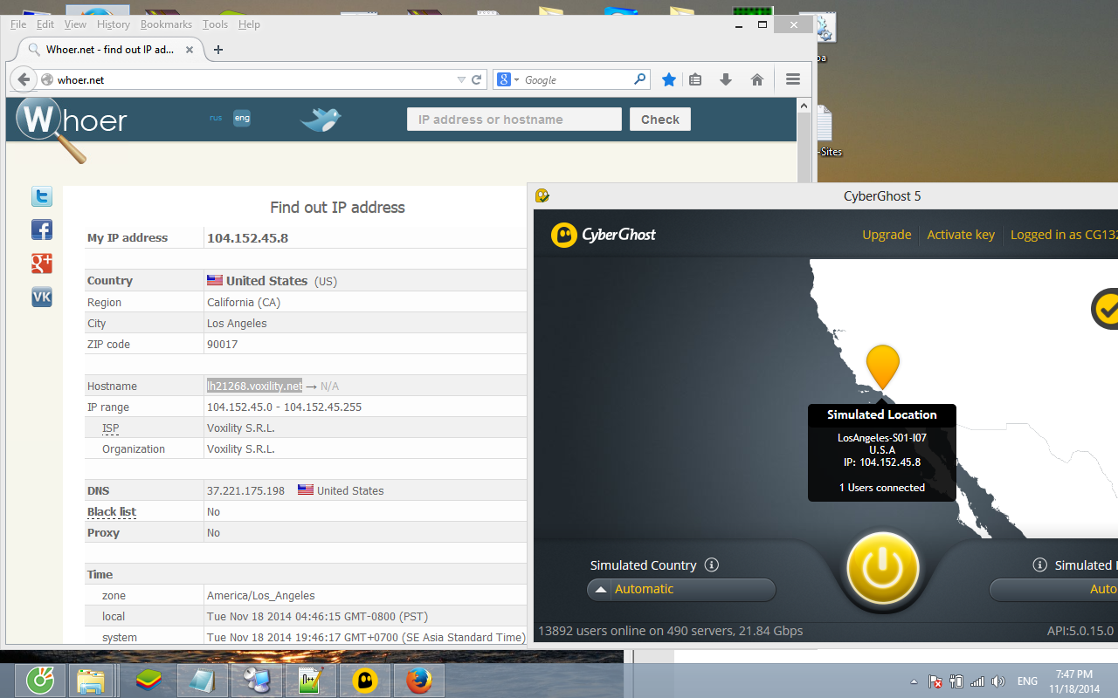Go to the Firefox Home page icon
Screen dimensions: 1118x698
pyautogui.click(x=757, y=79)
